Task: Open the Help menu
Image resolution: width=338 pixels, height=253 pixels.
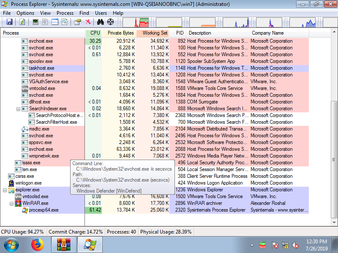Action: click(x=118, y=13)
